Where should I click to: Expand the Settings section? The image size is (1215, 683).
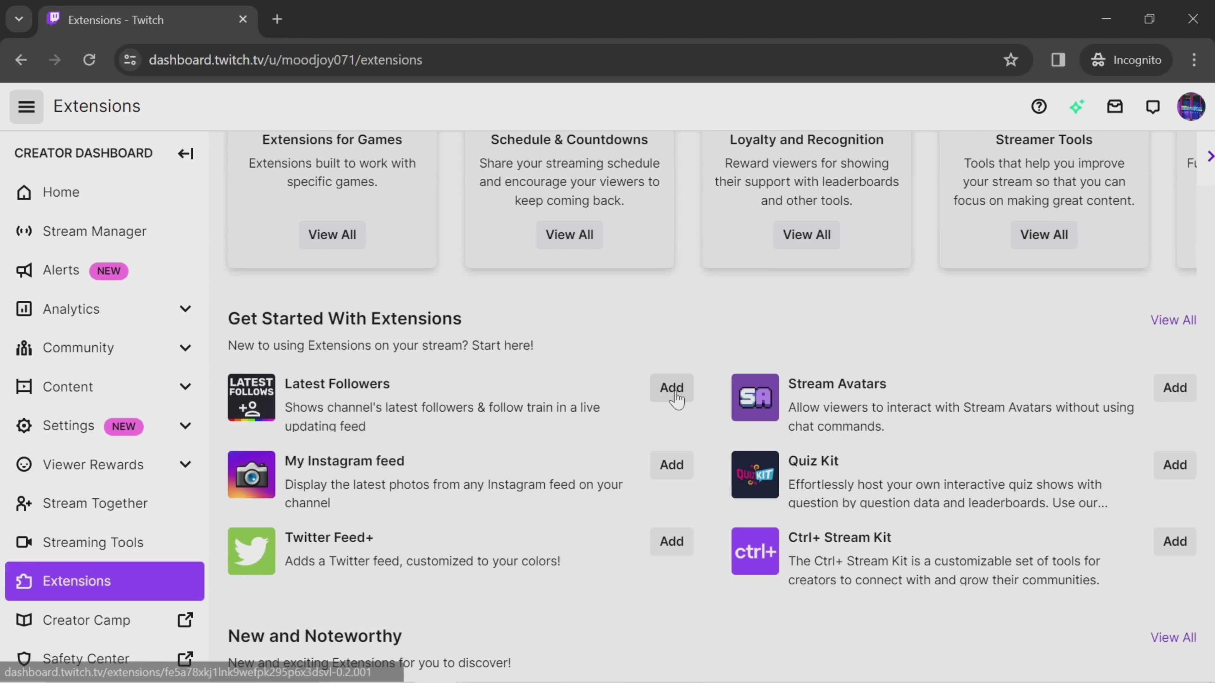[185, 426]
